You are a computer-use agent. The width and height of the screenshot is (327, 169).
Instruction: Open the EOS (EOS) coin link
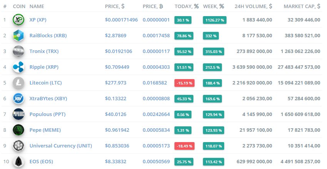click(41, 162)
